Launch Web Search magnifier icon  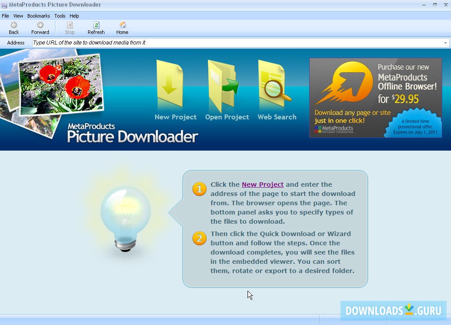point(274,83)
